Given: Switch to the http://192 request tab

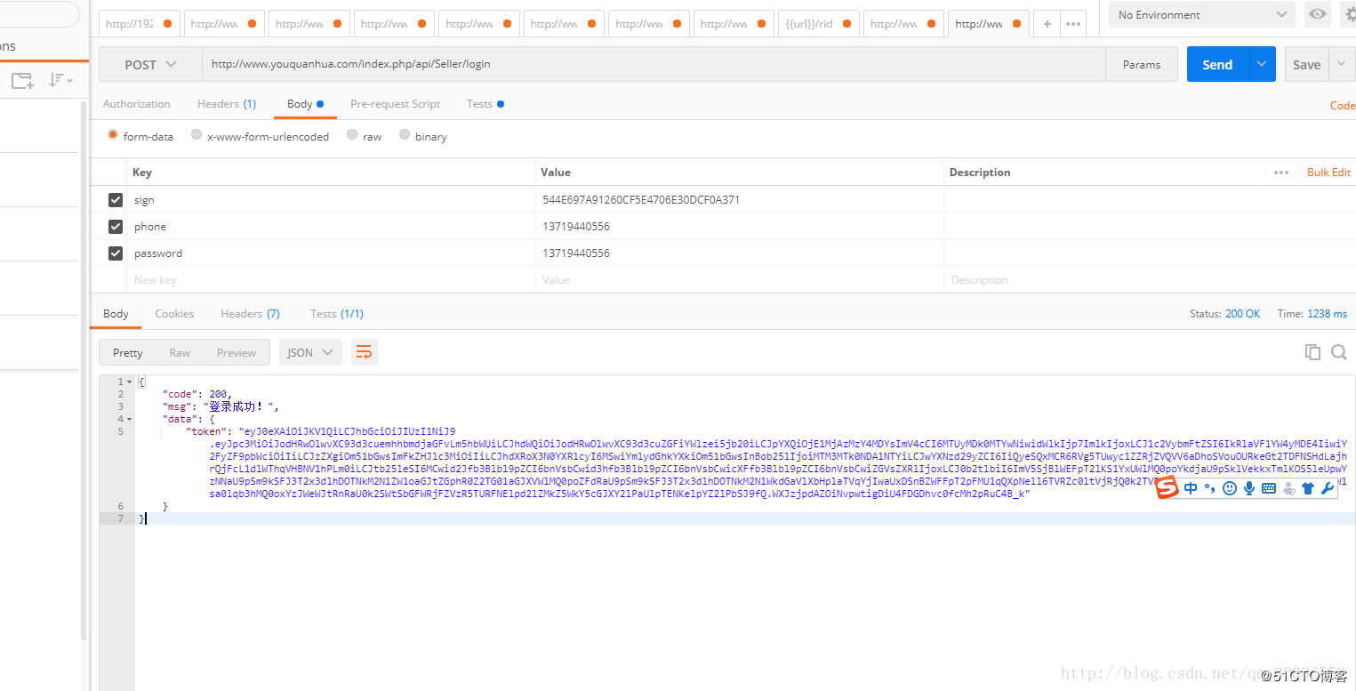Looking at the screenshot, I should click(140, 24).
